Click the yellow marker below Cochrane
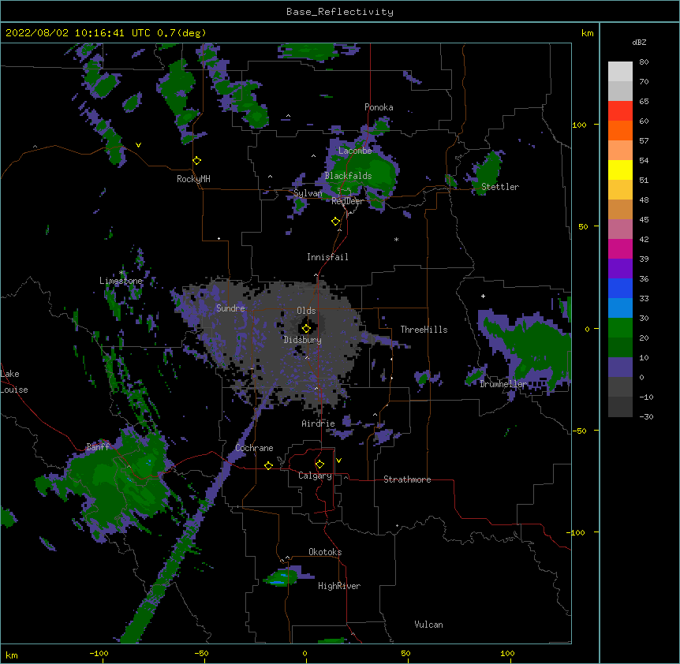Image resolution: width=680 pixels, height=664 pixels. point(268,465)
